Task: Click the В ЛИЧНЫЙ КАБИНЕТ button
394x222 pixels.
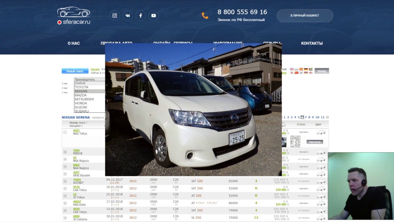Action: (305, 15)
